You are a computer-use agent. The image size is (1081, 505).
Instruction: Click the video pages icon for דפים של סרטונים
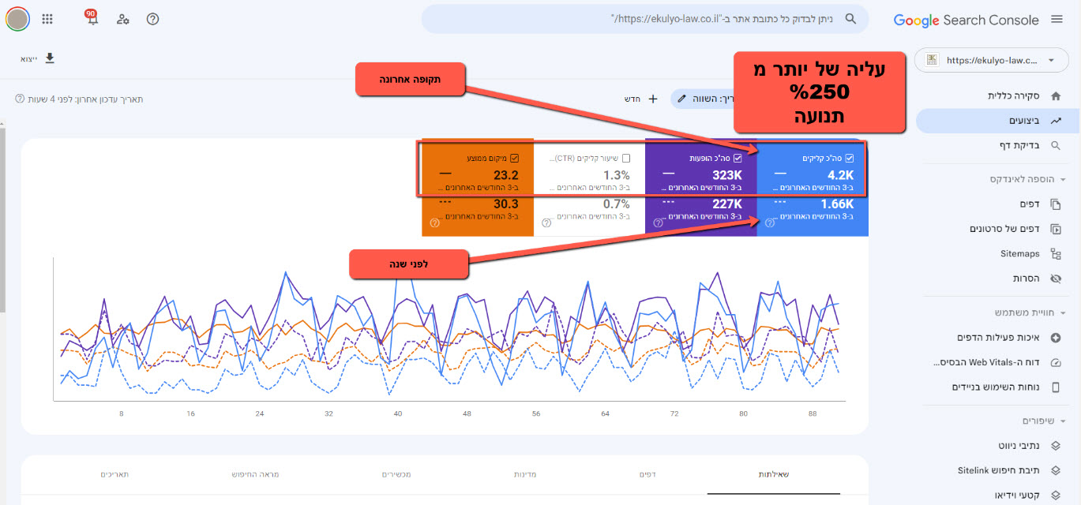[x=1056, y=229]
